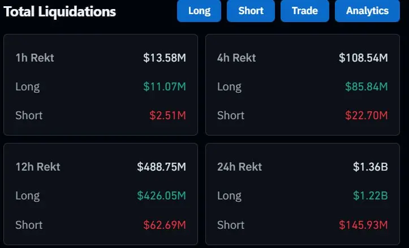The width and height of the screenshot is (409, 248).
Task: Click the 24h Rekt total $1.36B
Action: coord(371,167)
